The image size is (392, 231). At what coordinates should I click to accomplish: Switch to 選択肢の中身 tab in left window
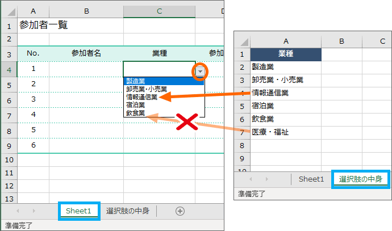127,211
